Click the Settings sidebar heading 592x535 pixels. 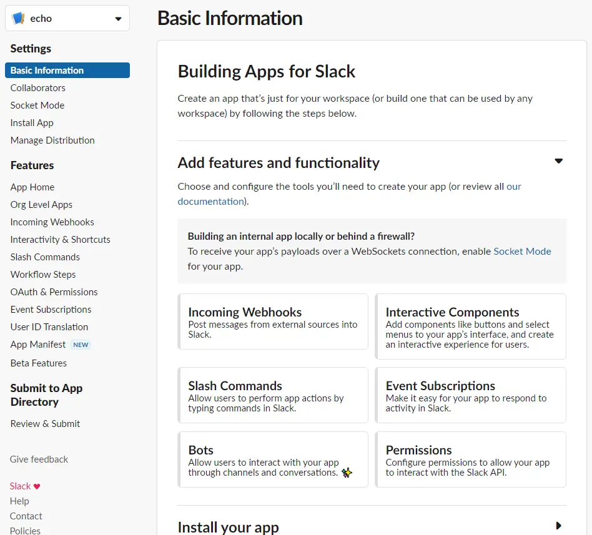tap(31, 49)
